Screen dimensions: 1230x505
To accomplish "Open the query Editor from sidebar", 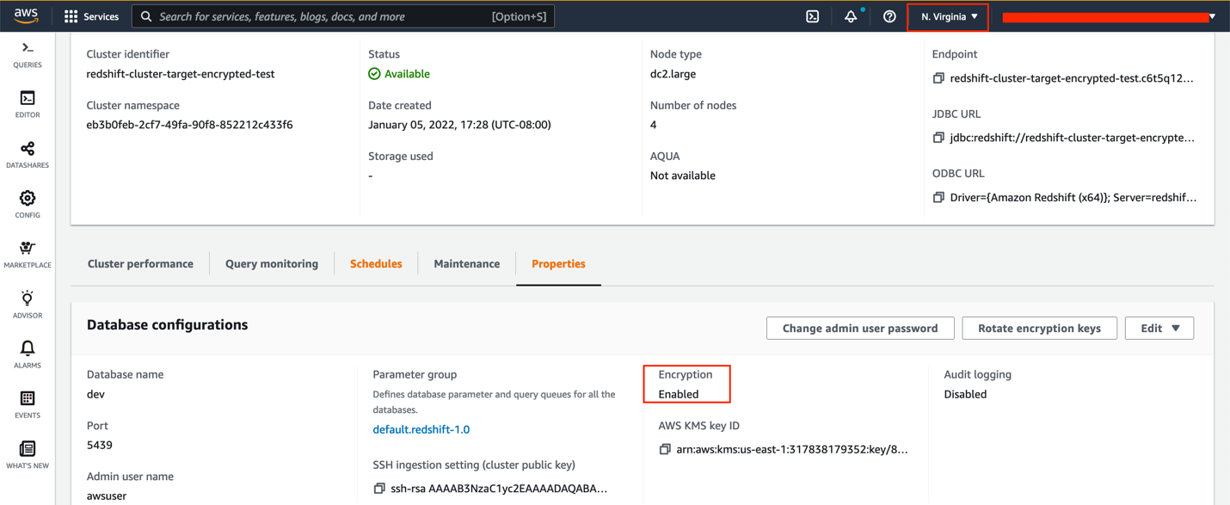I will 28,103.
